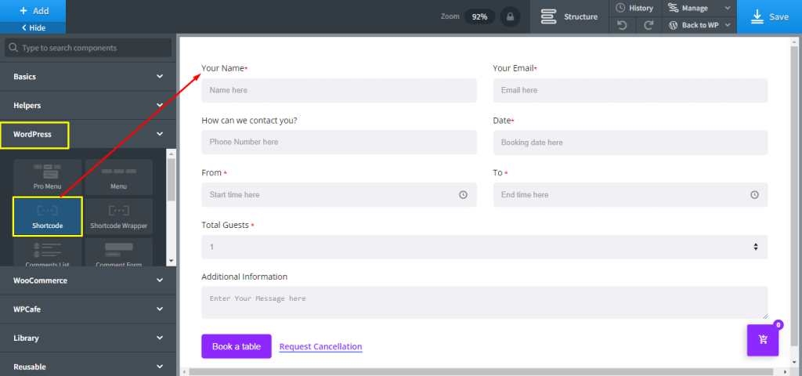Click clock icon in End time field

(x=754, y=195)
